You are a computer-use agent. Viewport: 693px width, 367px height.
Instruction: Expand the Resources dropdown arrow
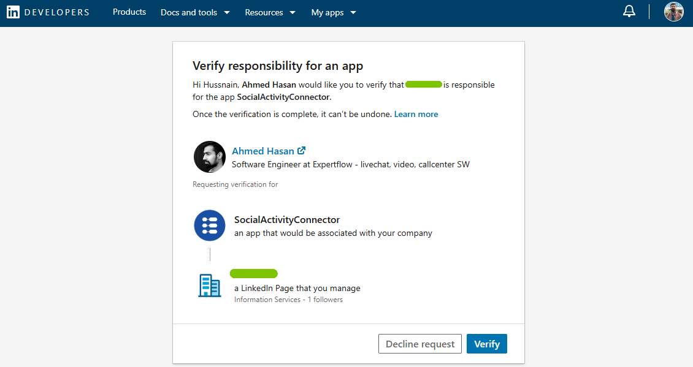[x=292, y=13]
